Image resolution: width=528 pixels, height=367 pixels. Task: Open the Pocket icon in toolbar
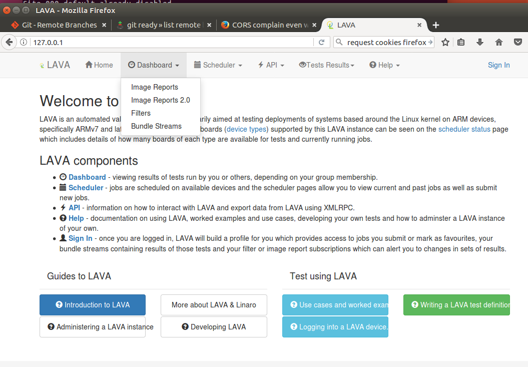[x=518, y=43]
